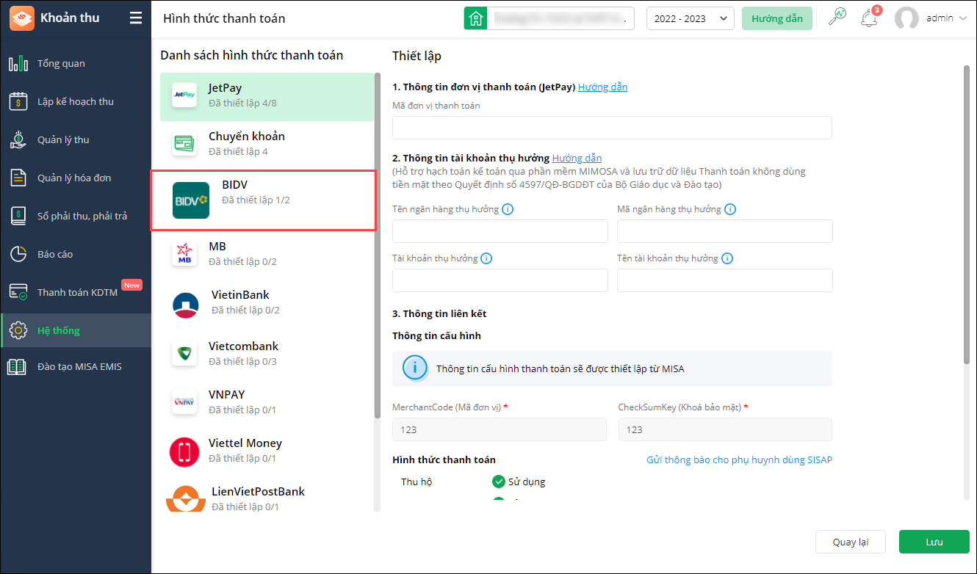Go to Báo cáo sidebar menu
Screen dimensions: 977x574
55,254
